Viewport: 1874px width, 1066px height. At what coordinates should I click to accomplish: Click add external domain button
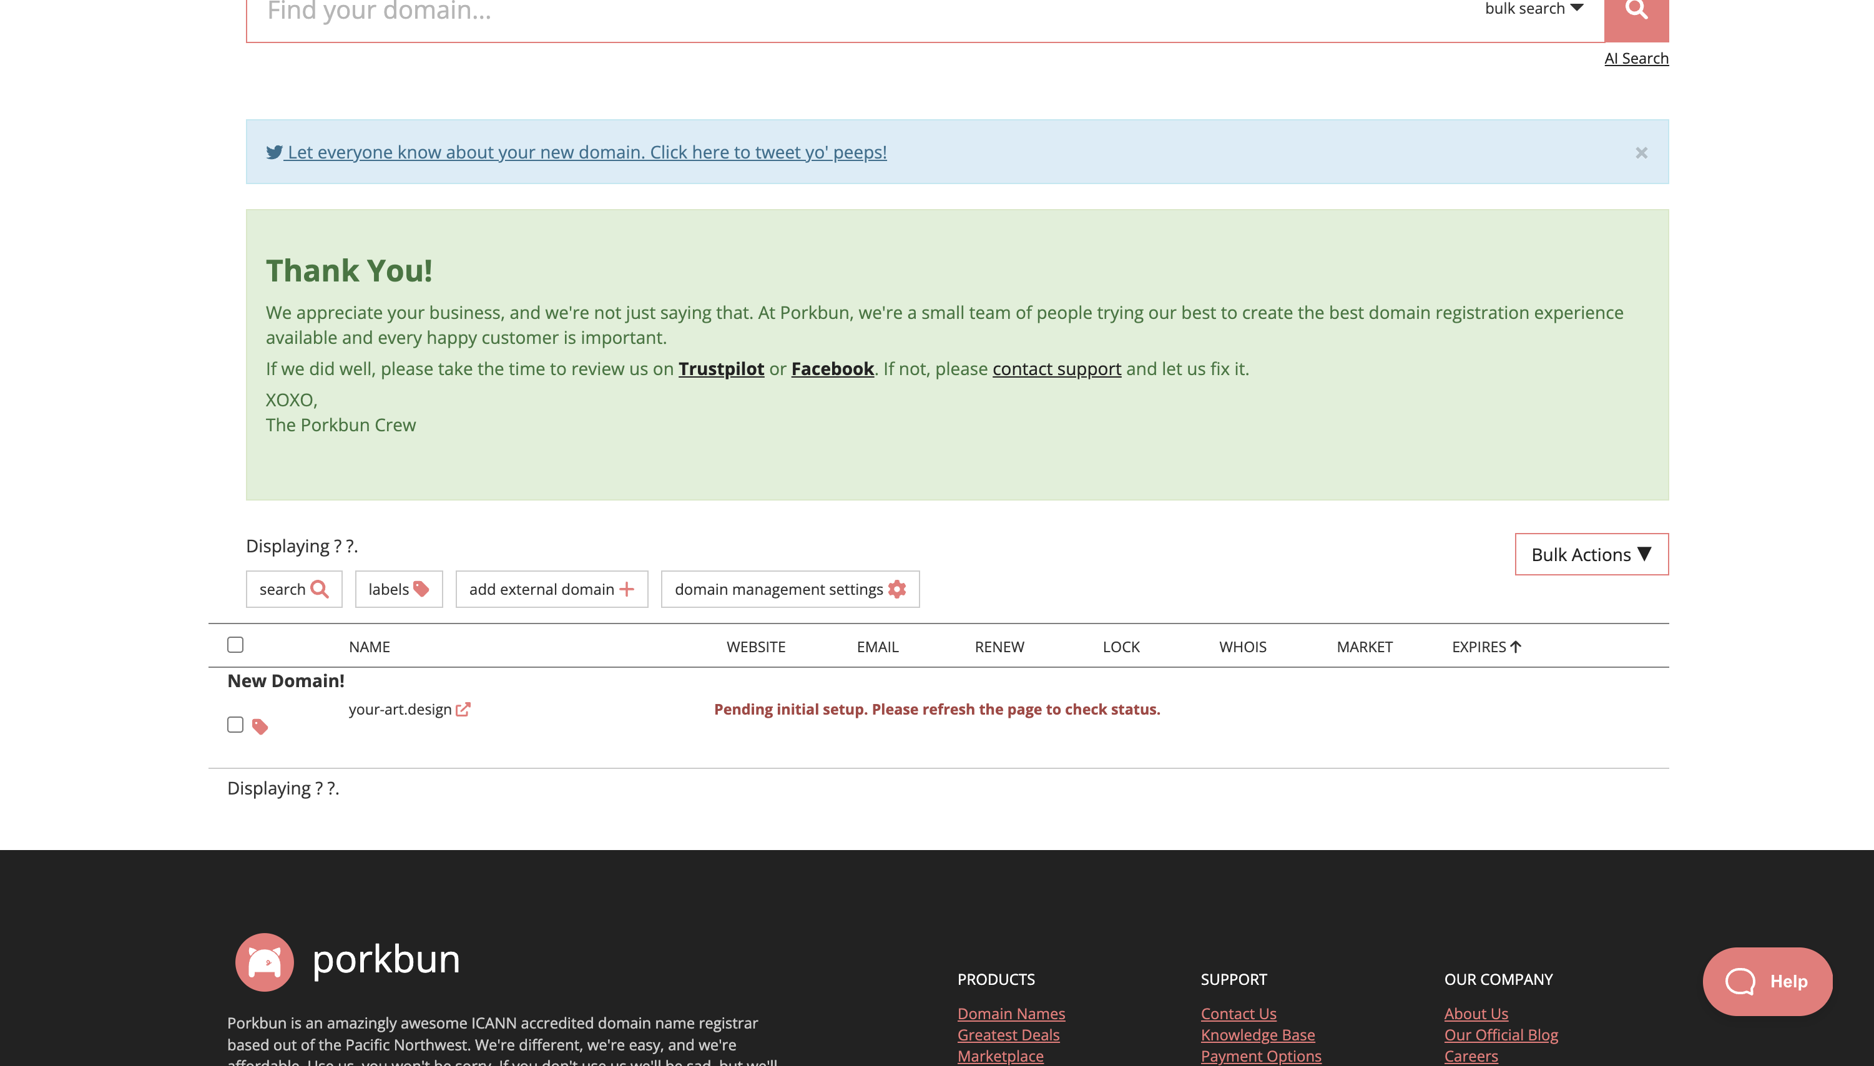[551, 589]
